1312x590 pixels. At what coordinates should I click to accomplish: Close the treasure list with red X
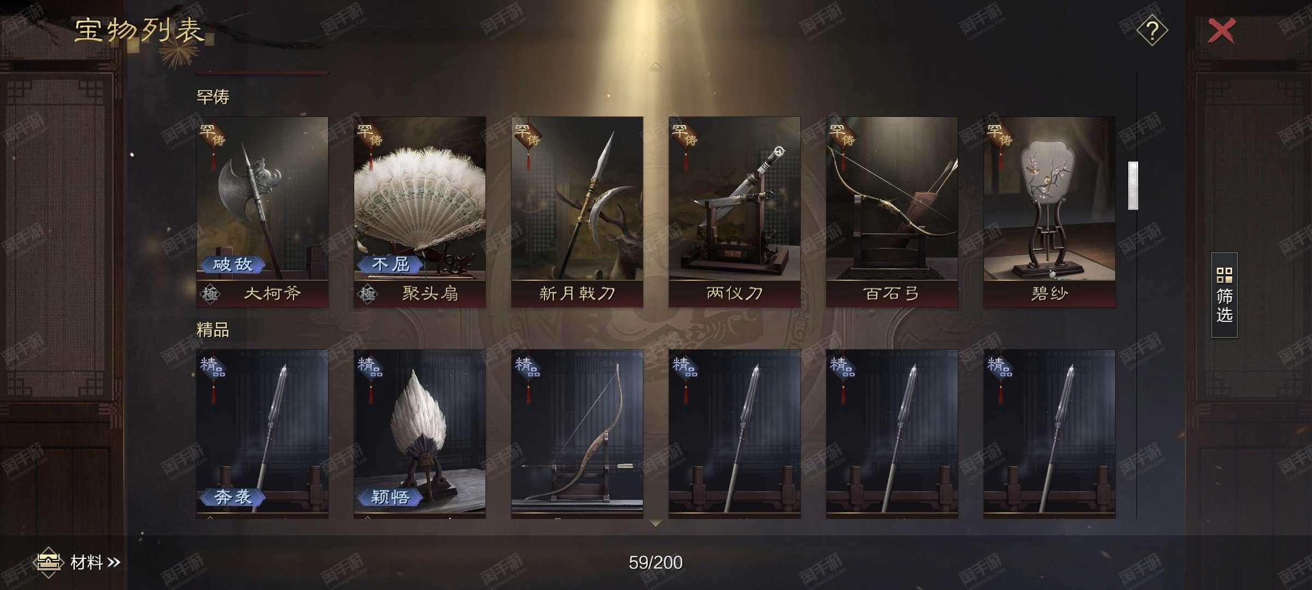click(x=1221, y=31)
